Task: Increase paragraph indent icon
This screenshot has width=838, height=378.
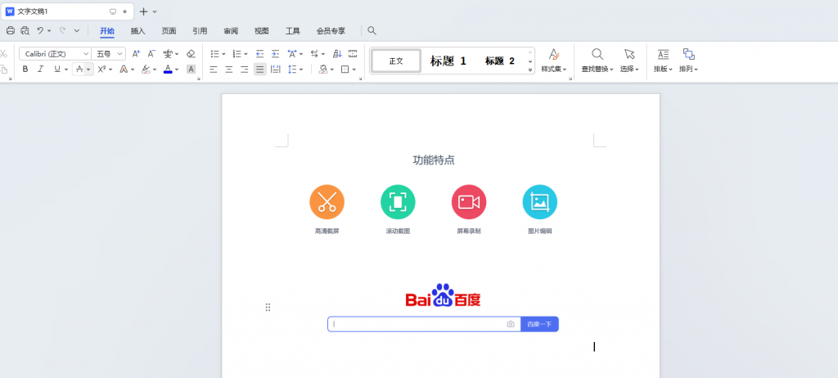Action: click(275, 53)
